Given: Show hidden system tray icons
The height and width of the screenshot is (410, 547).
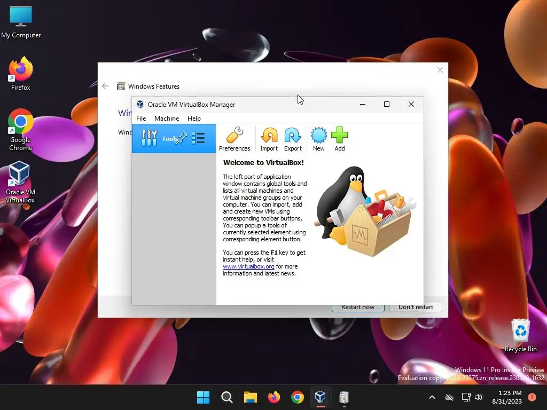Looking at the screenshot, I should click(x=432, y=397).
